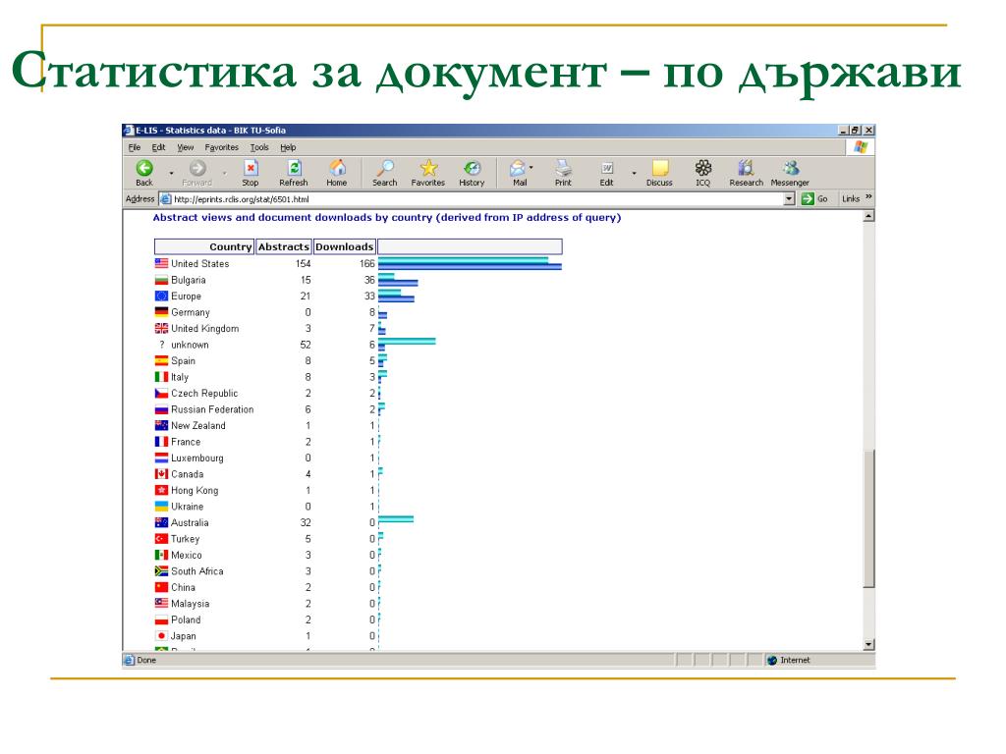This screenshot has width=1006, height=754.
Task: Open the Tools menu
Action: point(259,147)
